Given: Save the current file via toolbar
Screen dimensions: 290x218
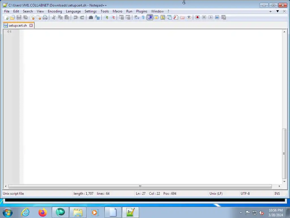Looking at the screenshot, I should pos(19,17).
